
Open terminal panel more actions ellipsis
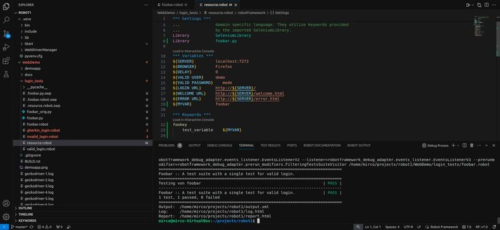pos(479,145)
